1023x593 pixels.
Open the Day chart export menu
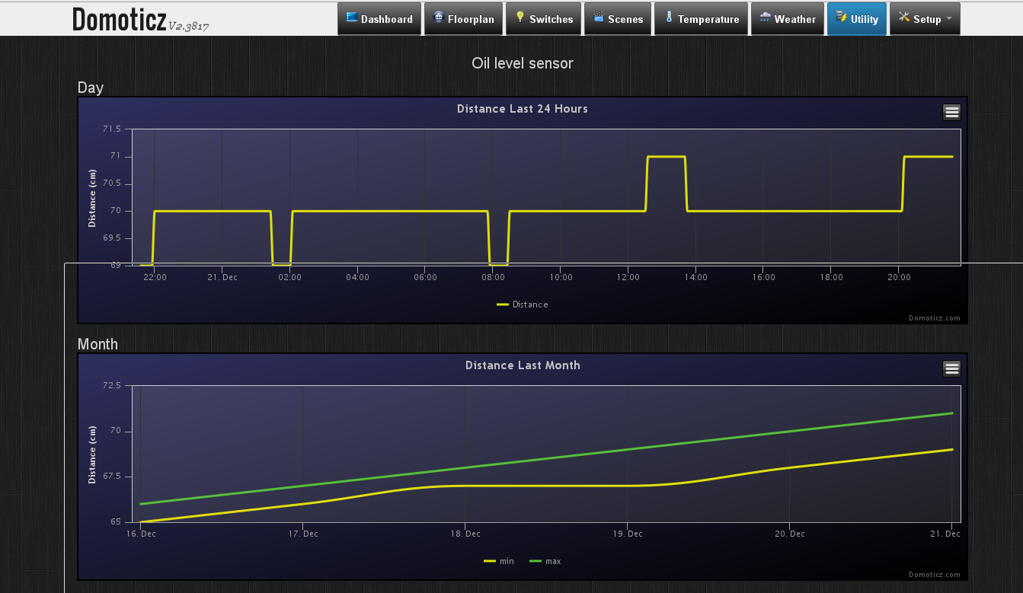coord(951,113)
